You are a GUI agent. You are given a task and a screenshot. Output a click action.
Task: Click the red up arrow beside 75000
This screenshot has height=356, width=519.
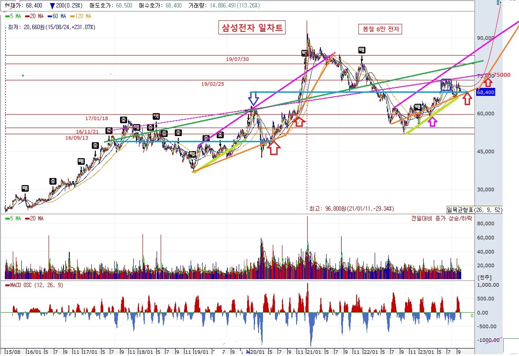pos(487,81)
